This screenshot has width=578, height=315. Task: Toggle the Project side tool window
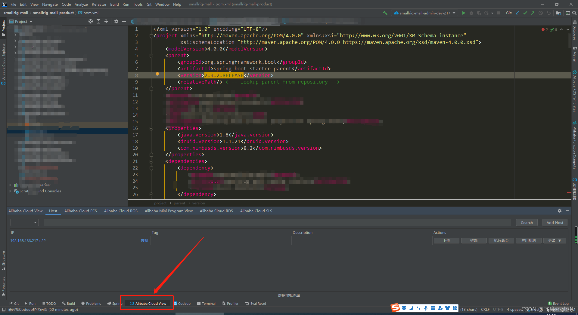3,28
